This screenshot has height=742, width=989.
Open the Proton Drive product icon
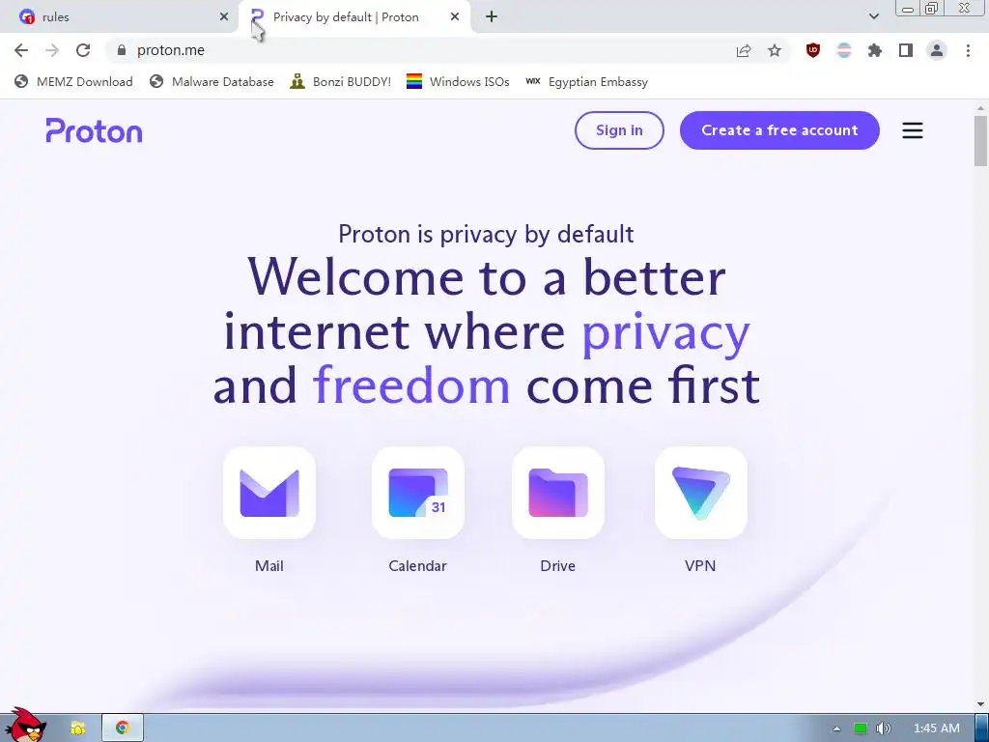click(558, 493)
